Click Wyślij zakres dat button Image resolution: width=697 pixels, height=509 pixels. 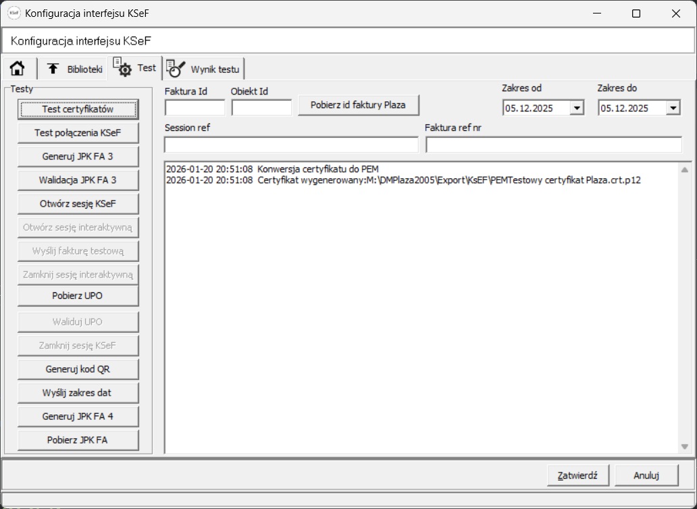click(x=78, y=393)
